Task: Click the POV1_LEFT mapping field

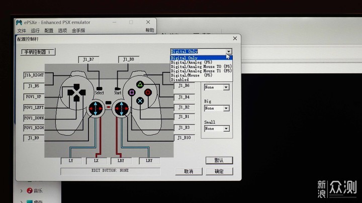Action: click(34, 108)
